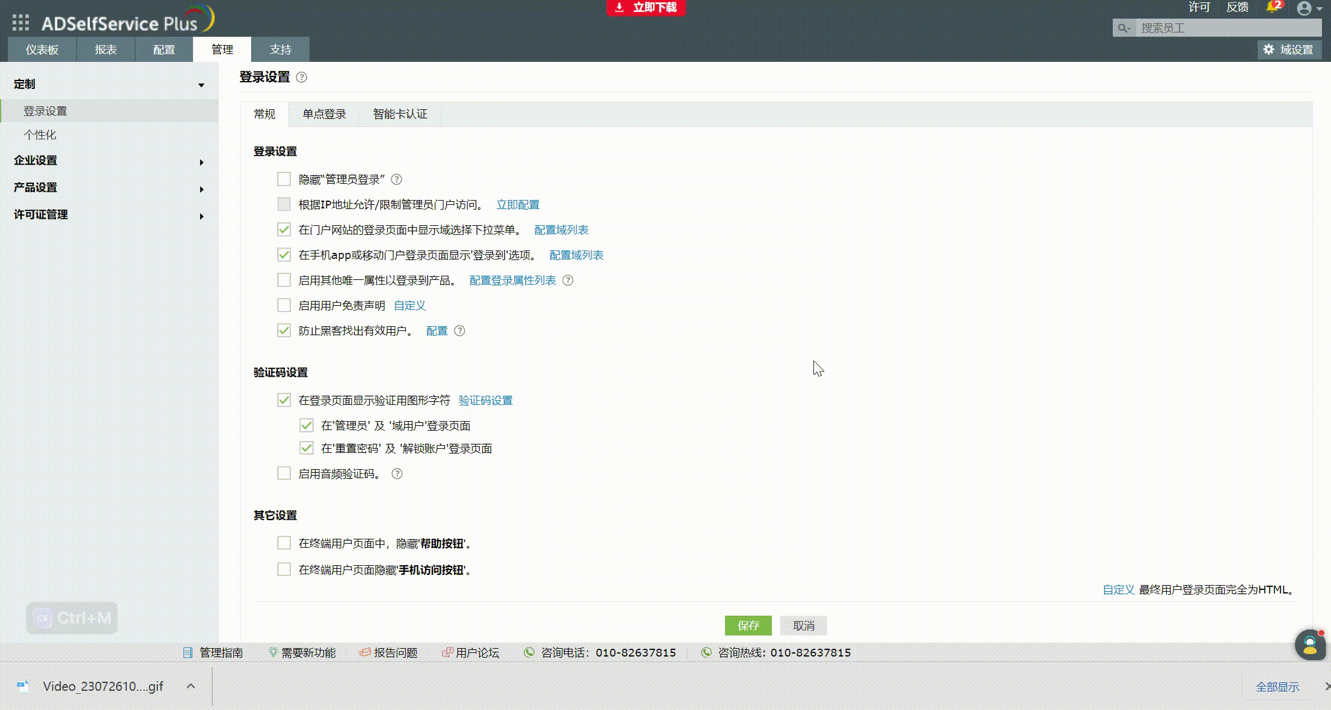Image resolution: width=1331 pixels, height=710 pixels.
Task: Click the 用户论坛 icon
Action: click(x=447, y=652)
